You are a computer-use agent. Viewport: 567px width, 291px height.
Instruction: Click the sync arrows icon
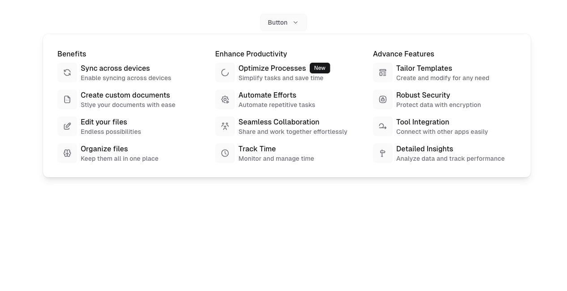(67, 73)
